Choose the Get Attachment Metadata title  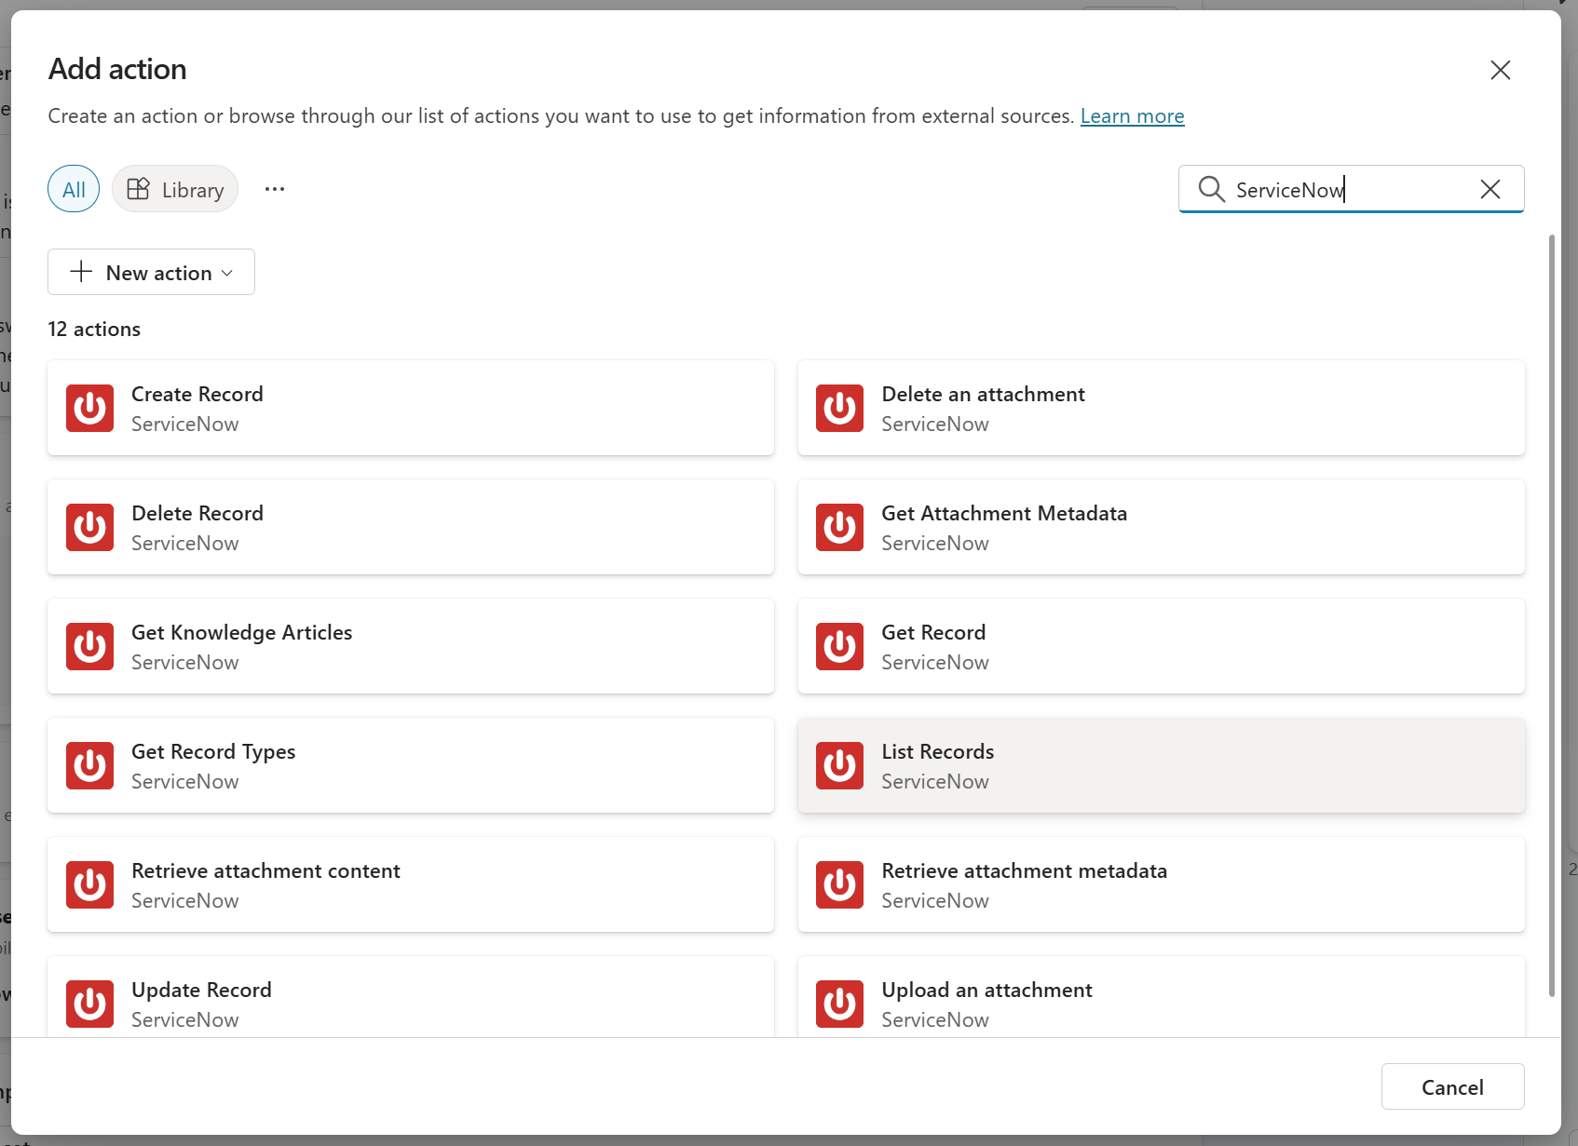coord(1004,513)
